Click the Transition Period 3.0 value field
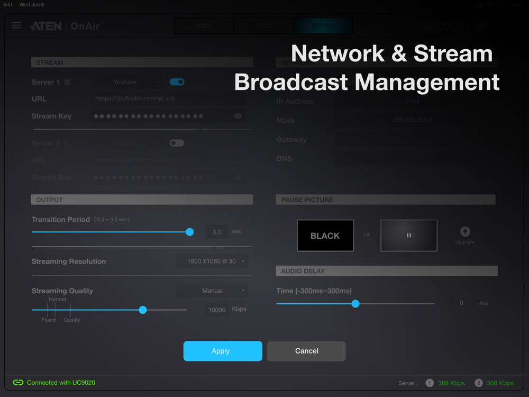Image resolution: width=529 pixels, height=397 pixels. [x=216, y=232]
